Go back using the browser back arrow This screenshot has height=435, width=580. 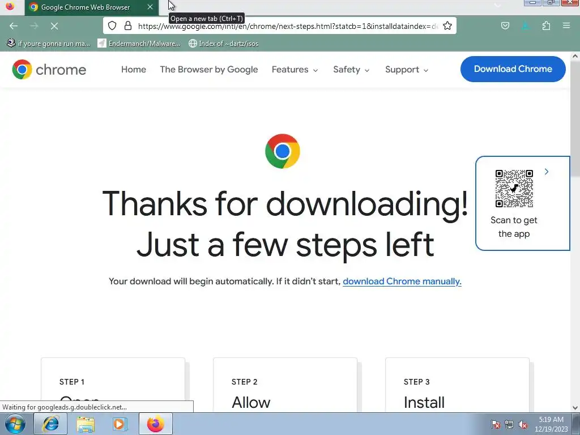pos(14,26)
